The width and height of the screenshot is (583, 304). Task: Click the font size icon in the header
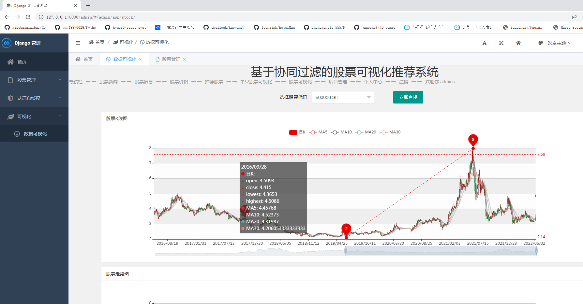tap(485, 43)
